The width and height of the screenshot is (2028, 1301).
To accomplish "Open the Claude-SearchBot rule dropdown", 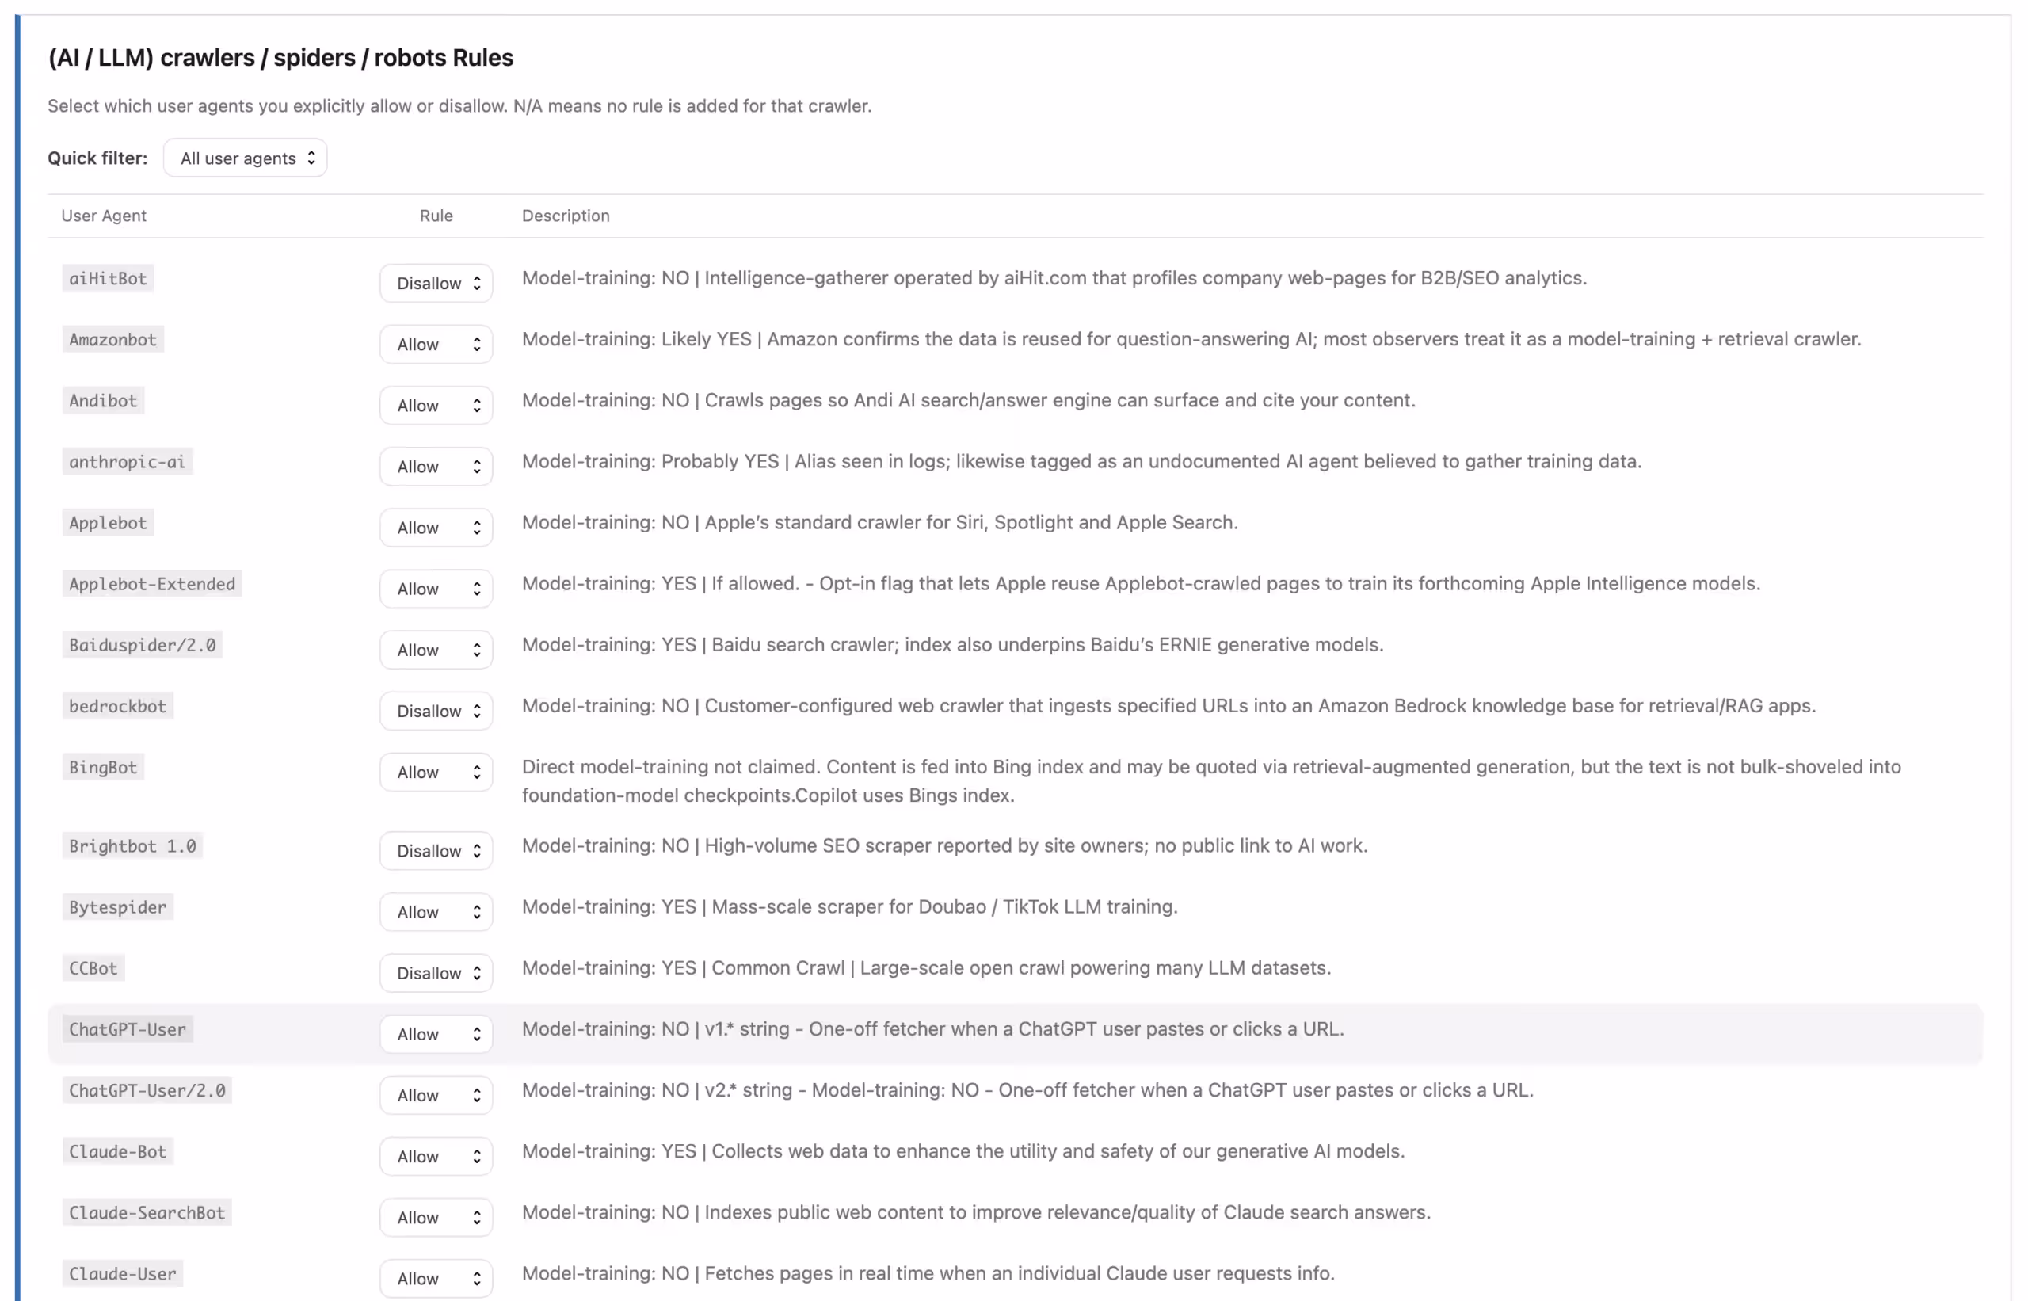I will 436,1217.
